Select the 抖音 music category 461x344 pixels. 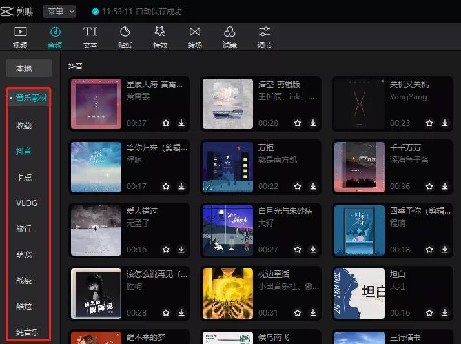pyautogui.click(x=23, y=151)
